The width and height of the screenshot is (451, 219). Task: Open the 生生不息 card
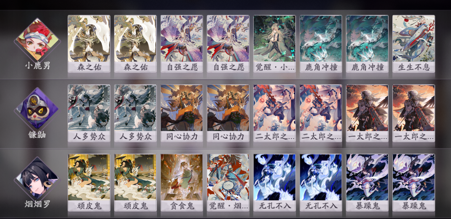tap(414, 44)
